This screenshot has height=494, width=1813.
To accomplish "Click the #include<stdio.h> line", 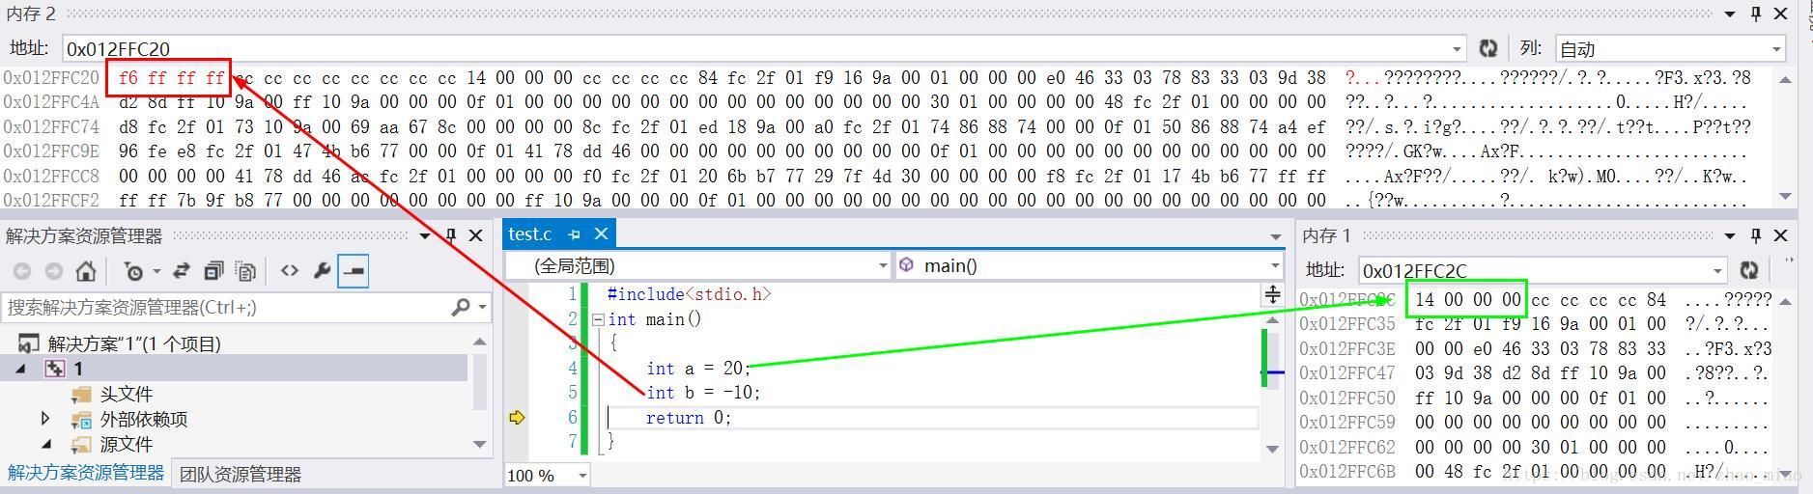I will (689, 293).
